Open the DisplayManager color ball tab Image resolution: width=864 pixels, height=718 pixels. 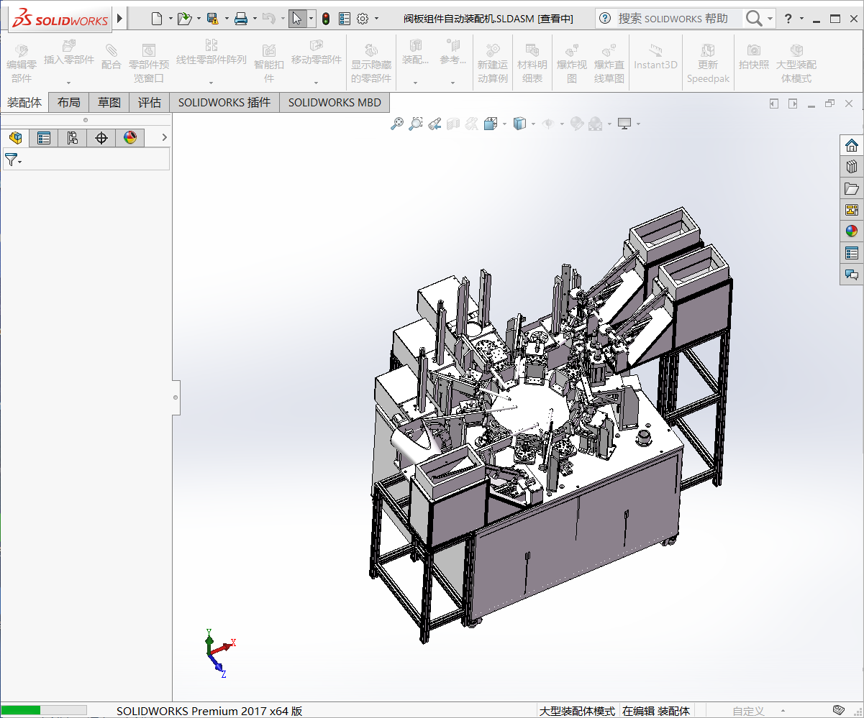(x=130, y=138)
